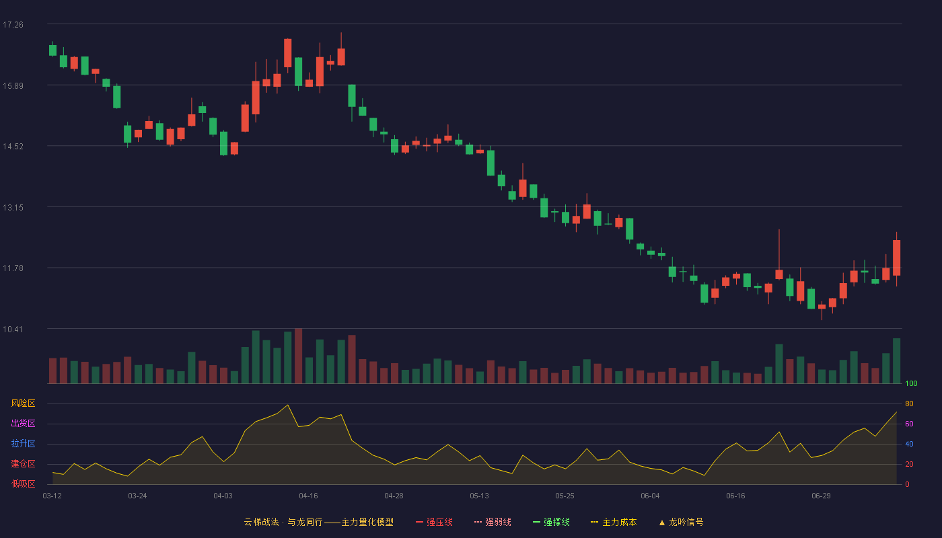Screen dimensions: 942x538
Task: Click the green 强撑线 legend line marker
Action: [537, 522]
